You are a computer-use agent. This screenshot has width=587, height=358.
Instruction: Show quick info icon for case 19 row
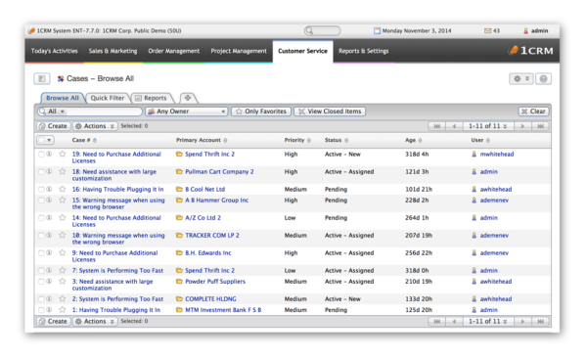pos(49,154)
